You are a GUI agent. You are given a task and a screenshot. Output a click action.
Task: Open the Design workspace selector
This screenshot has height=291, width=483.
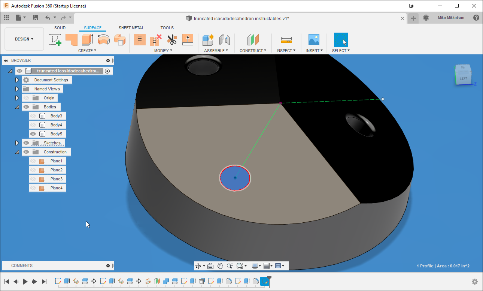coord(24,39)
